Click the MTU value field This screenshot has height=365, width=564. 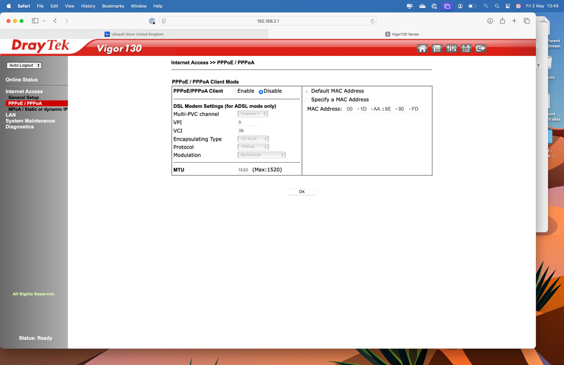(243, 170)
